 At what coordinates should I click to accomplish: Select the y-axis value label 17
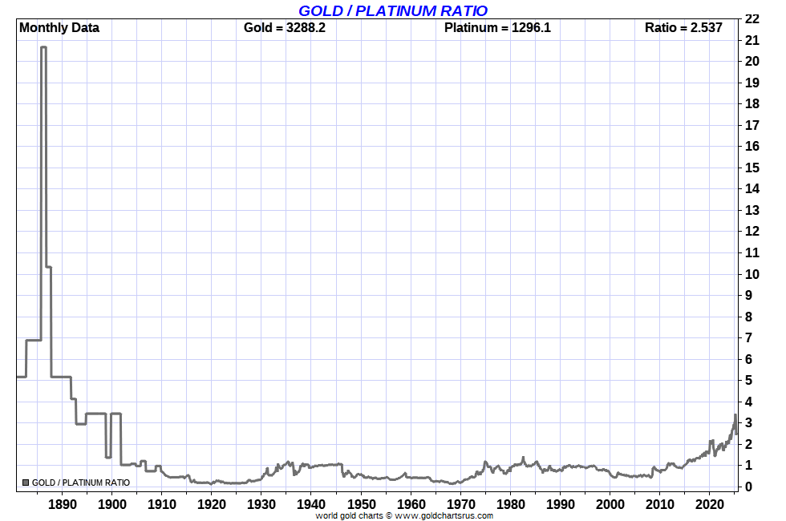tap(752, 125)
